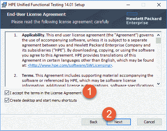Go to the previous step with Back
This screenshot has height=131, width=167.
coord(93,122)
